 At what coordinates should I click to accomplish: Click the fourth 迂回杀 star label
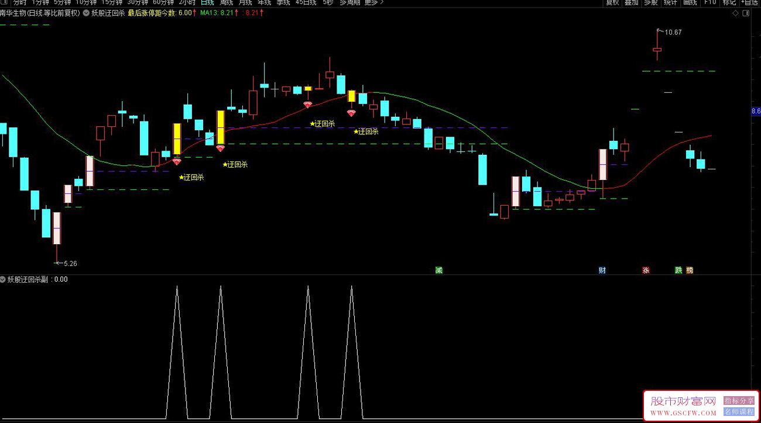[366, 131]
